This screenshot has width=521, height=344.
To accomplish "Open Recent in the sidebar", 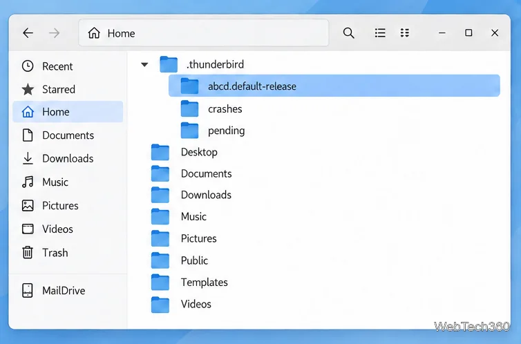I will point(57,66).
